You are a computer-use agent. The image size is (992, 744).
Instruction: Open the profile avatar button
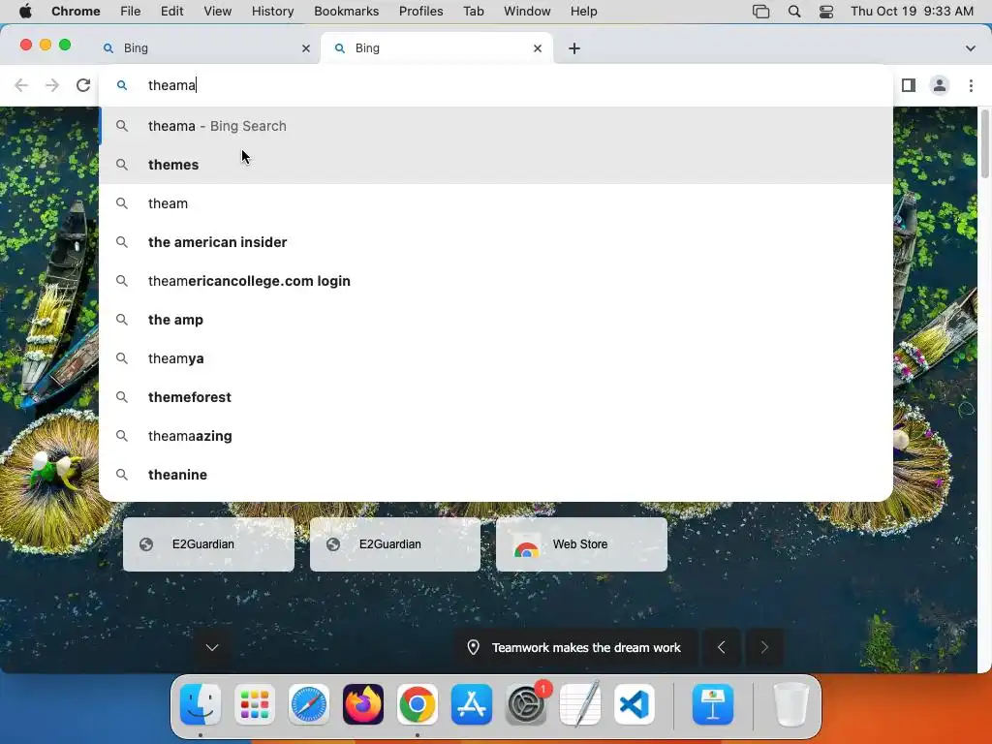click(940, 85)
